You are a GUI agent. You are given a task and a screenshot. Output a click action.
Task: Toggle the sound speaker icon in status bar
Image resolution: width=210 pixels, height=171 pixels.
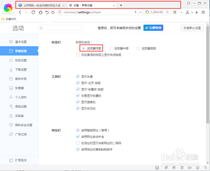(190, 168)
